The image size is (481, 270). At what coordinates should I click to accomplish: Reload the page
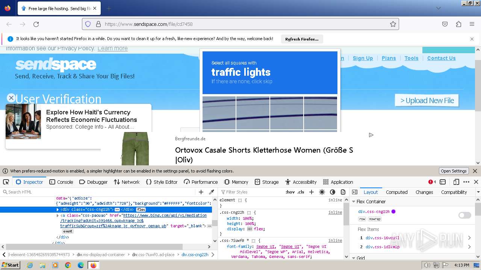[36, 24]
